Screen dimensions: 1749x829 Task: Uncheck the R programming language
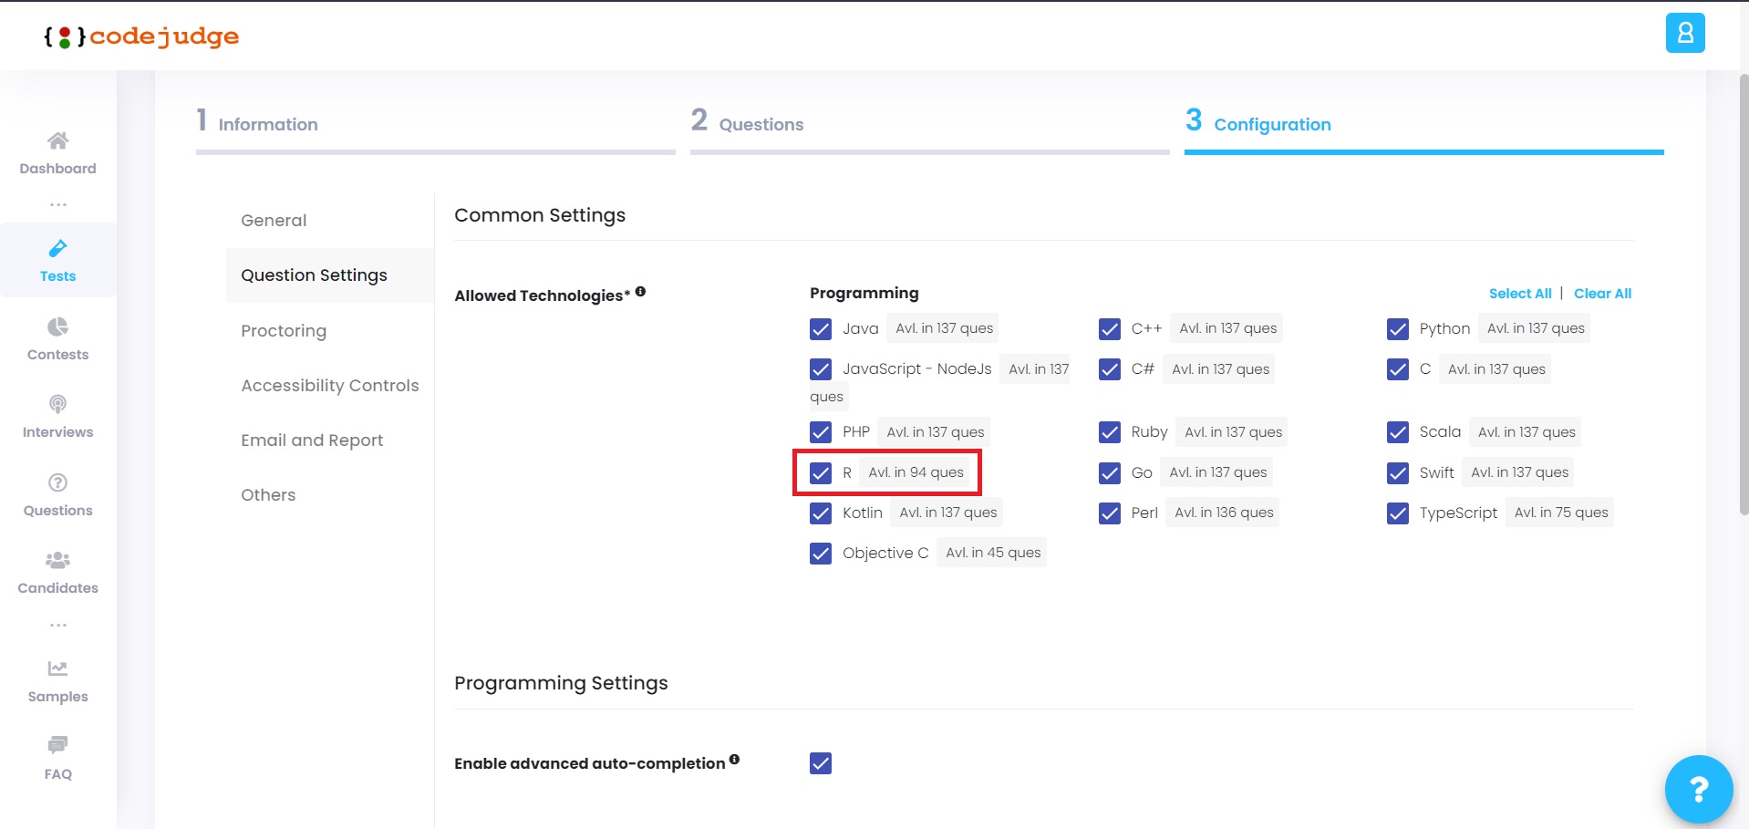click(820, 472)
